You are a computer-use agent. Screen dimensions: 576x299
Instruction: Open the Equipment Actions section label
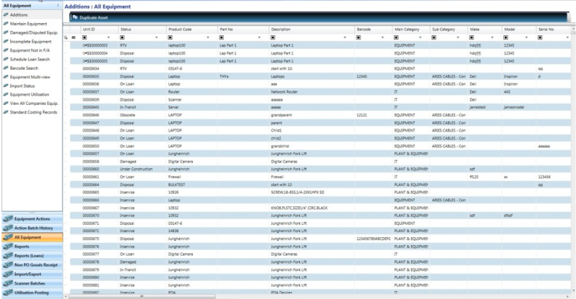coord(32,218)
